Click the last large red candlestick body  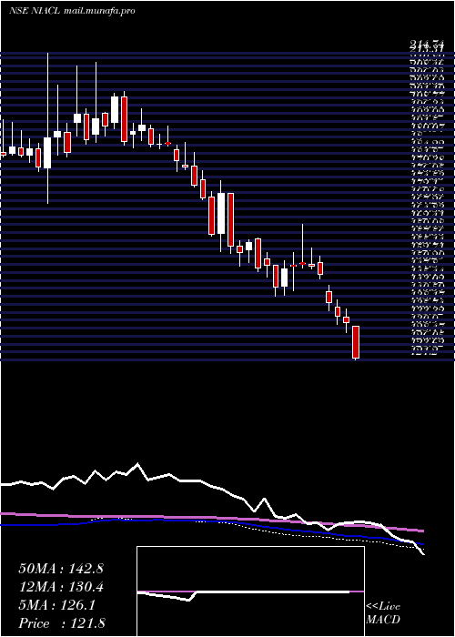[356, 341]
